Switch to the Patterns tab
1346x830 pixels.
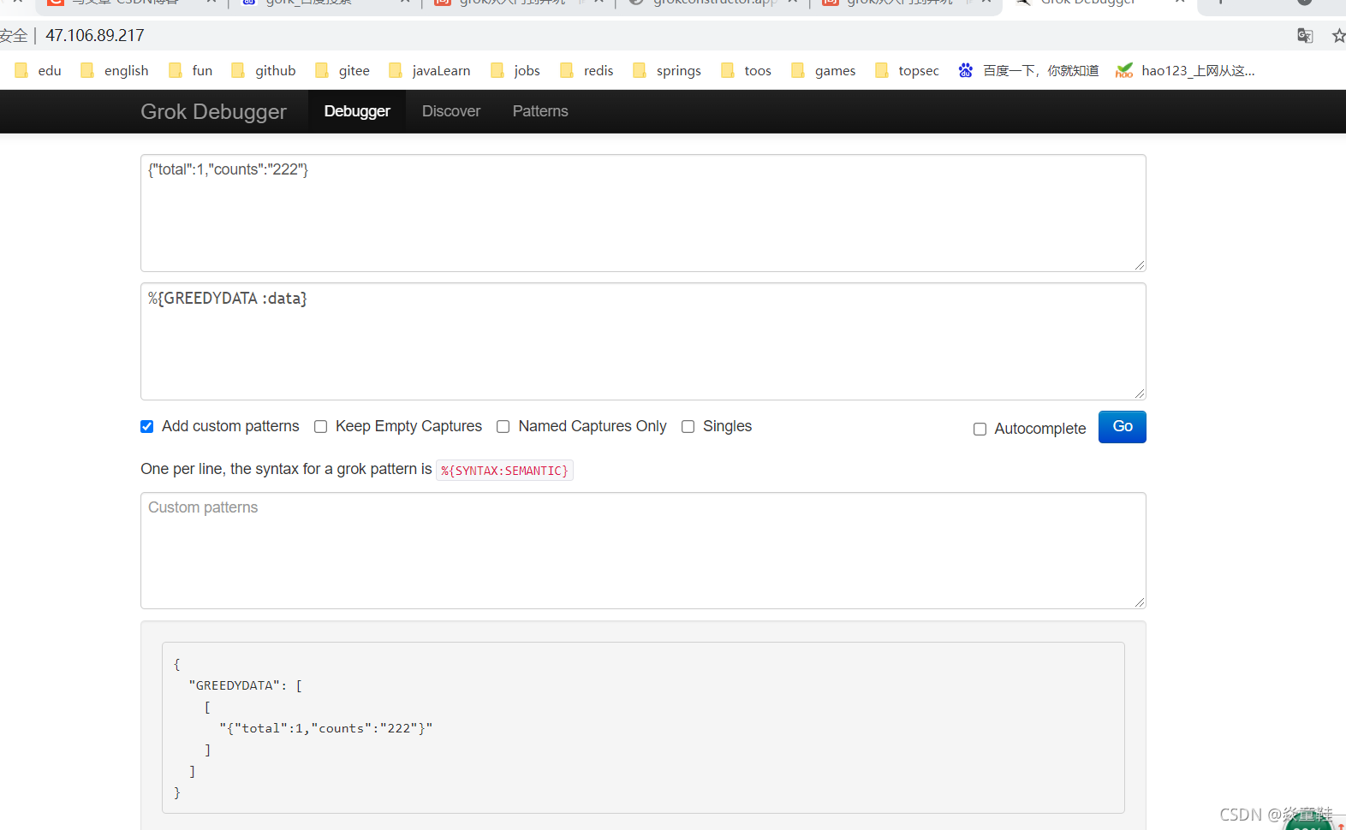[540, 111]
